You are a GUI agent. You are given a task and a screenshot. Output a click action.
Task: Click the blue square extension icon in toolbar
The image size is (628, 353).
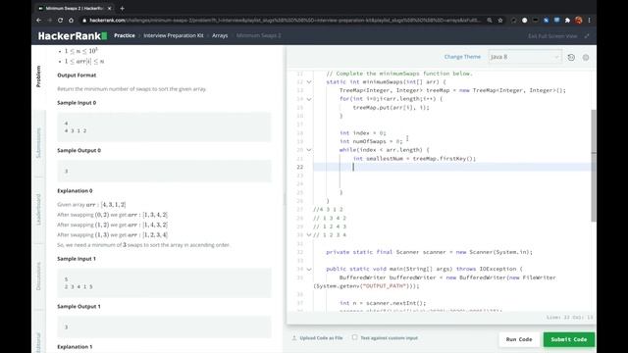click(x=546, y=20)
